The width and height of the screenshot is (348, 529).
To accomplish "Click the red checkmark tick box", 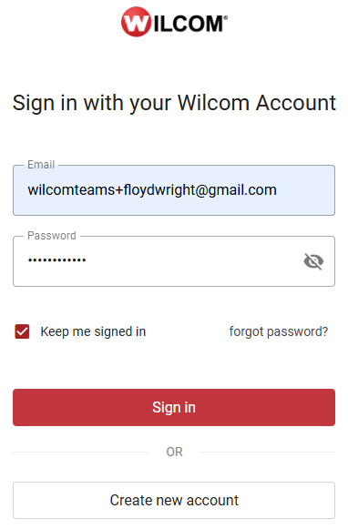I will point(22,331).
